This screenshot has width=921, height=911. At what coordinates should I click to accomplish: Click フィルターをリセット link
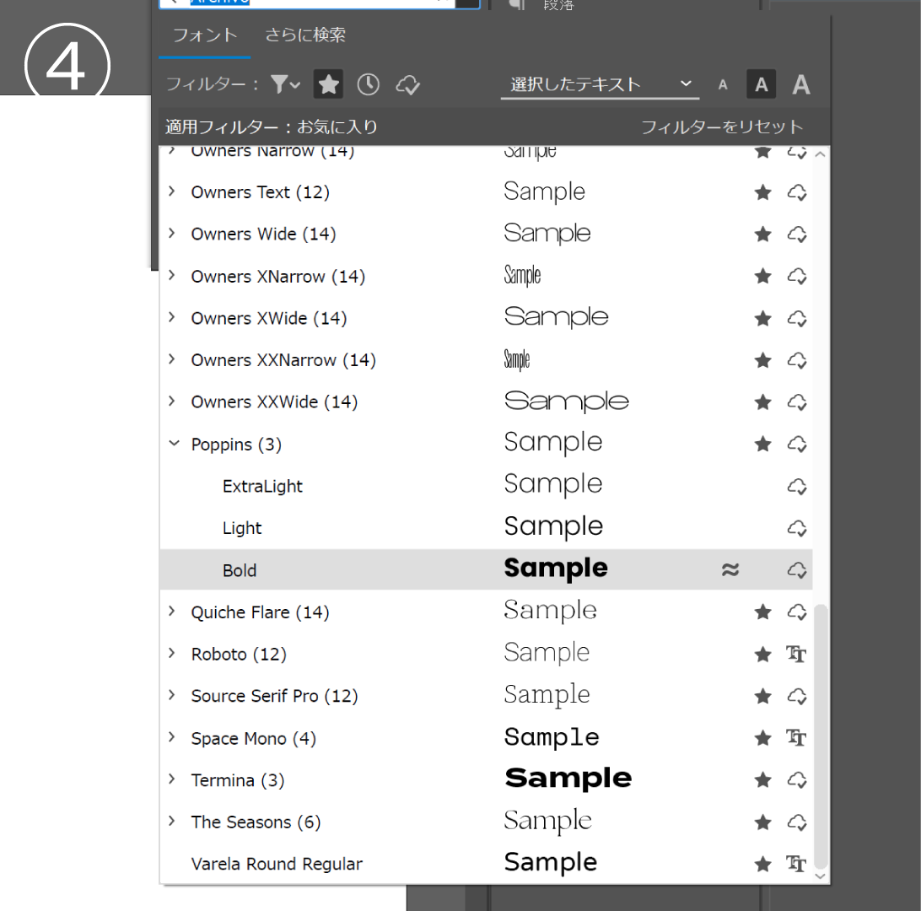tap(722, 127)
